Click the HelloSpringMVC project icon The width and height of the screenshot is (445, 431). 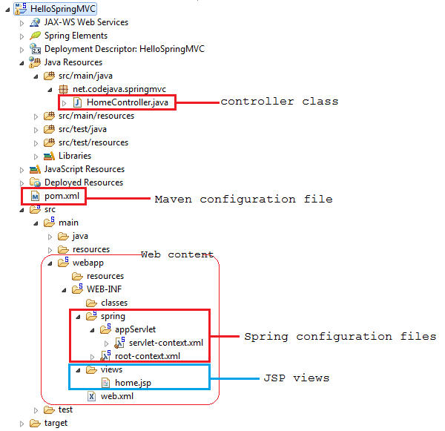(21, 9)
